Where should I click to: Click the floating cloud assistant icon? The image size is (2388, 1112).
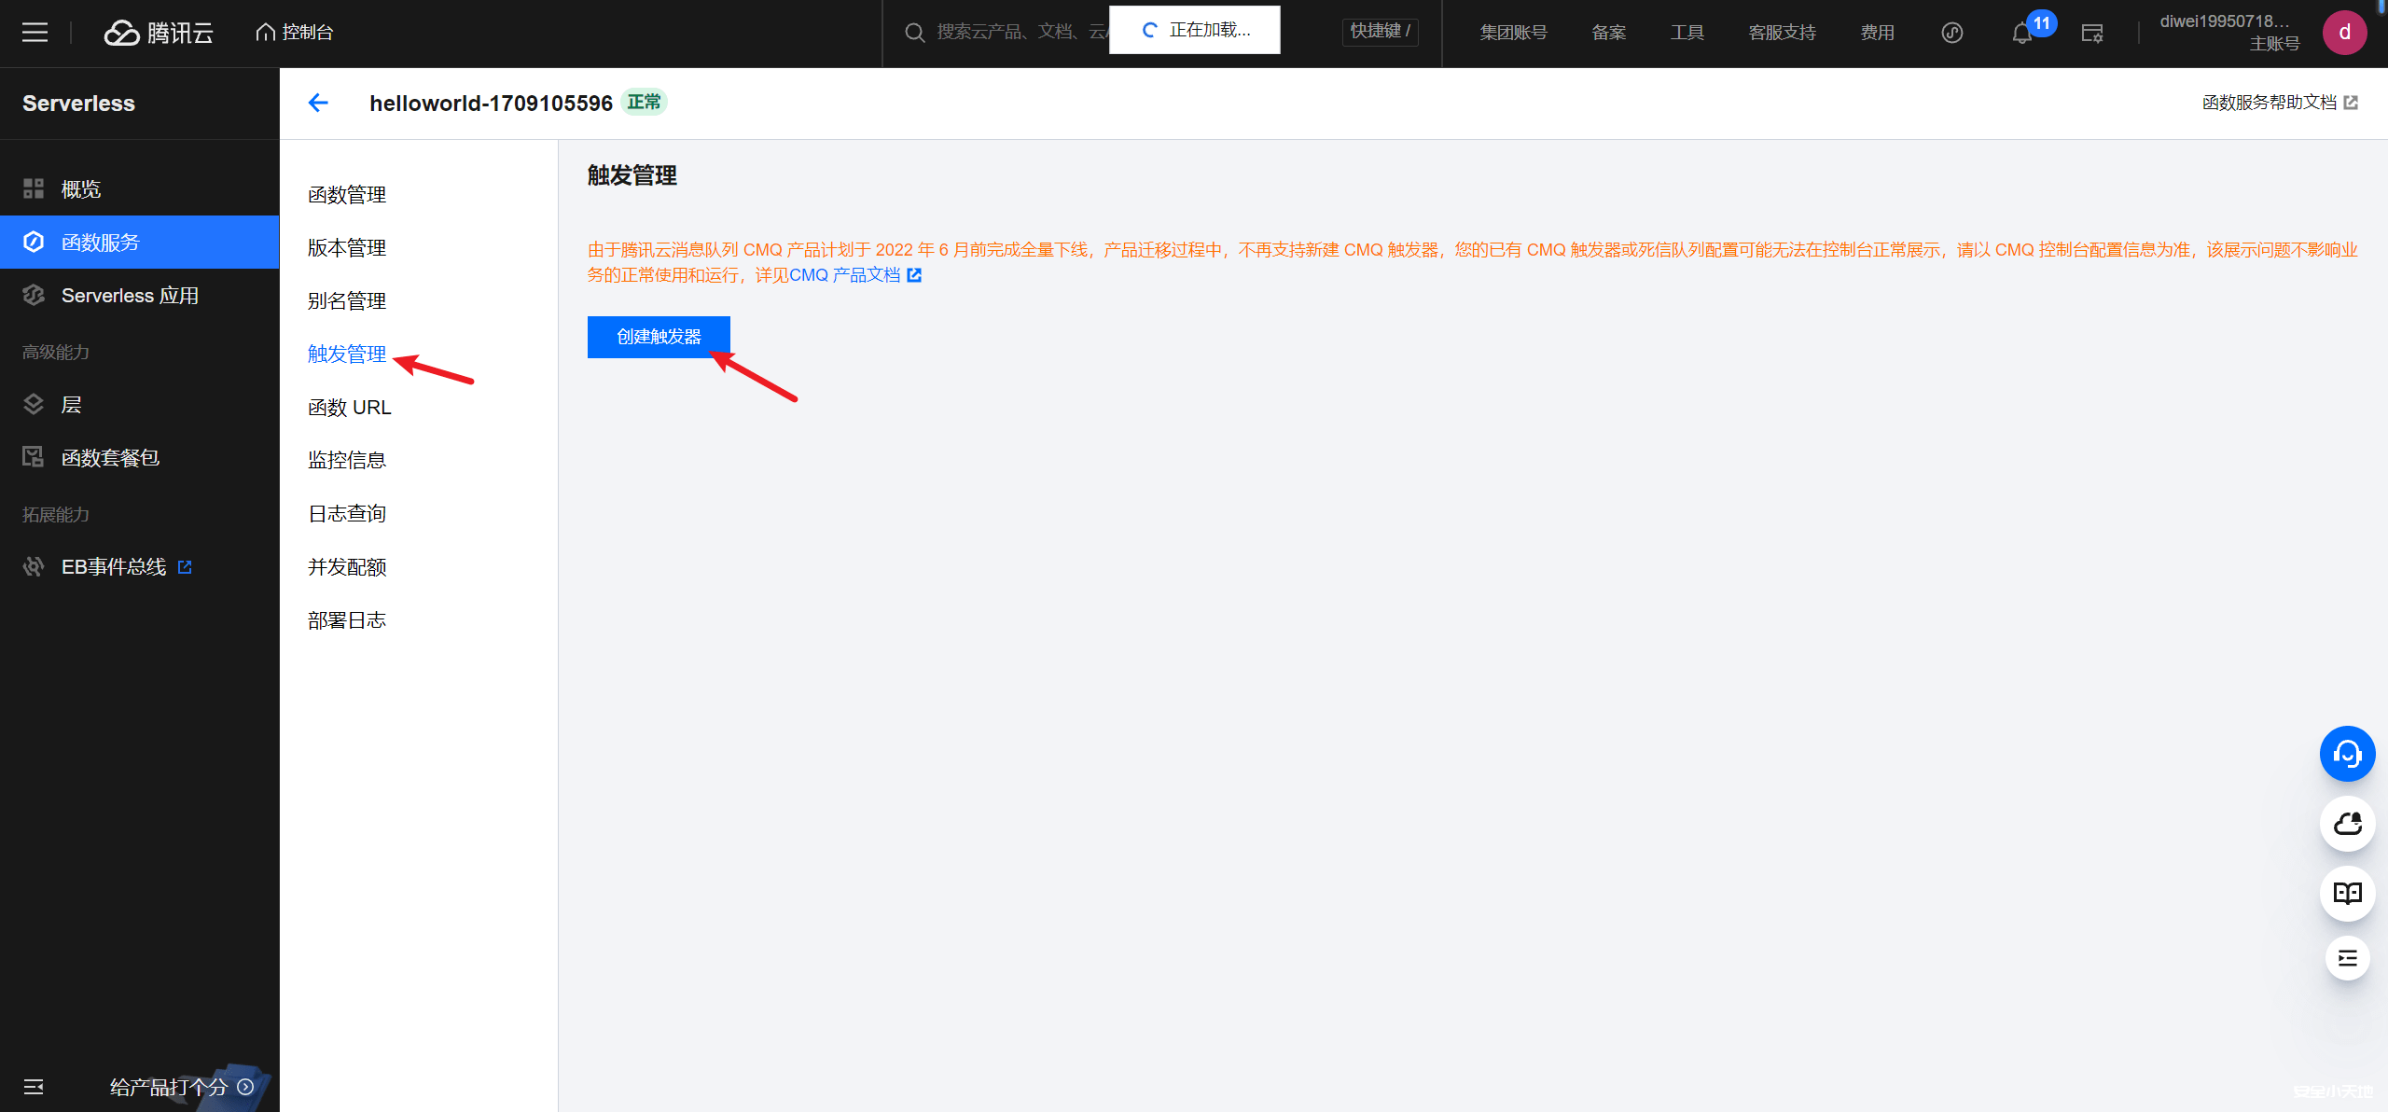click(x=2347, y=824)
